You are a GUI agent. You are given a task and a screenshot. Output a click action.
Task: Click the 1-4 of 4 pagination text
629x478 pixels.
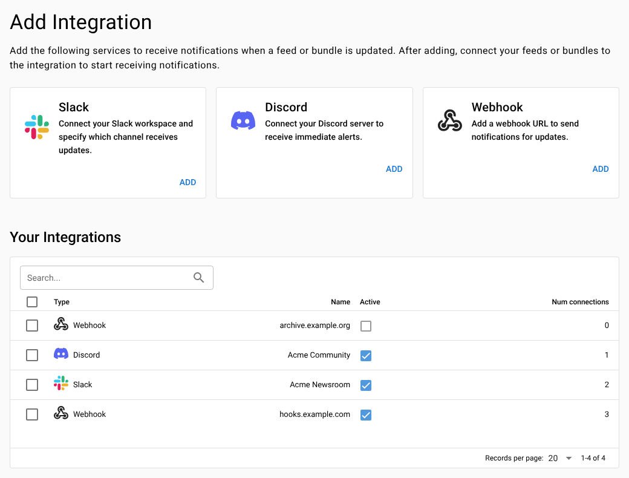point(593,458)
